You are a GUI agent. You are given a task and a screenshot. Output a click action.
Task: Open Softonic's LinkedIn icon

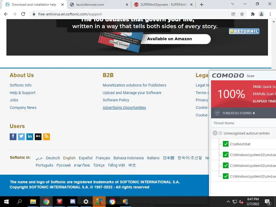point(30,137)
